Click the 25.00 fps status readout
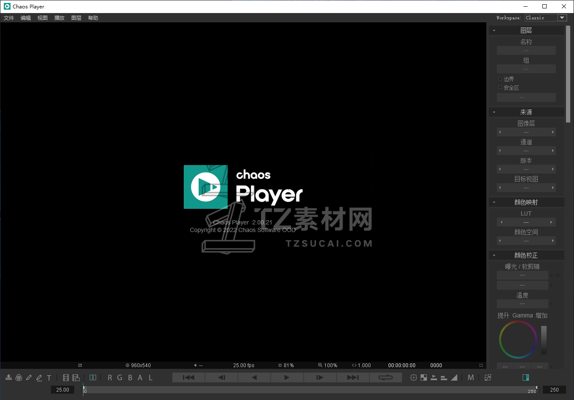The image size is (574, 400). [x=244, y=365]
